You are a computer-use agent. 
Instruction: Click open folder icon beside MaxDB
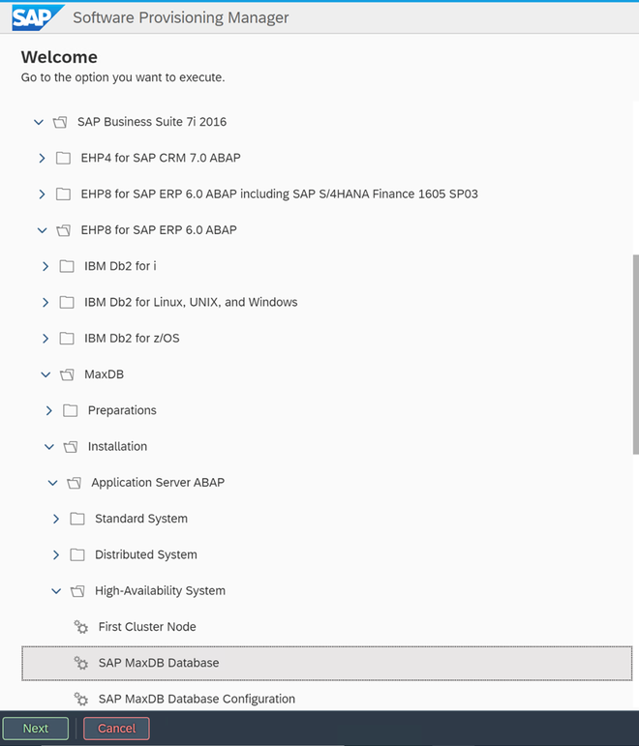pos(67,374)
